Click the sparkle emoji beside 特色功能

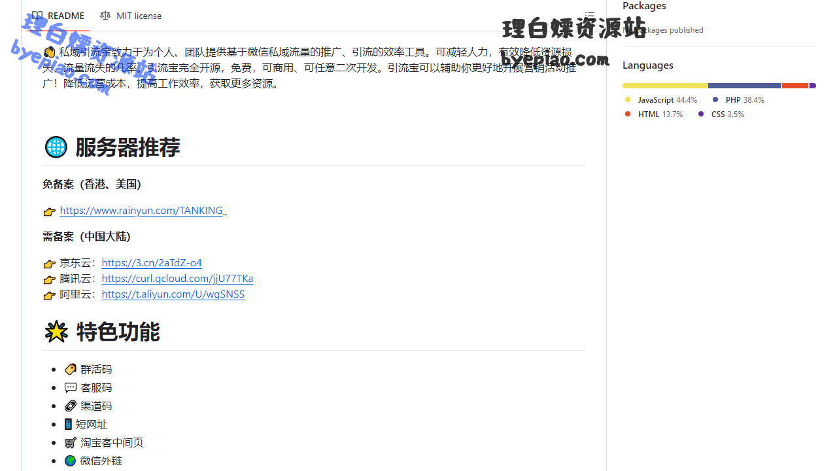(x=56, y=332)
